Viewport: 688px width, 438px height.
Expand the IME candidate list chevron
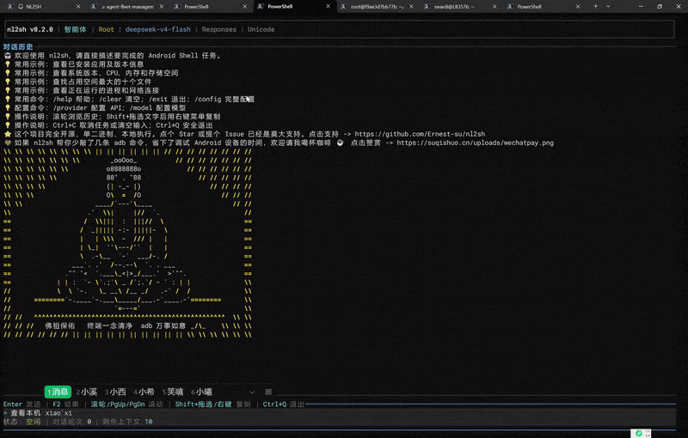(x=252, y=392)
